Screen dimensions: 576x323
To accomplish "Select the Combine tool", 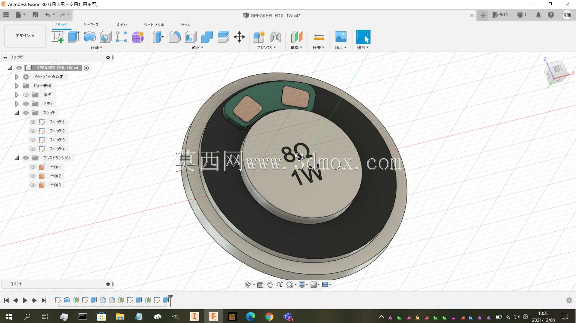I will [207, 37].
